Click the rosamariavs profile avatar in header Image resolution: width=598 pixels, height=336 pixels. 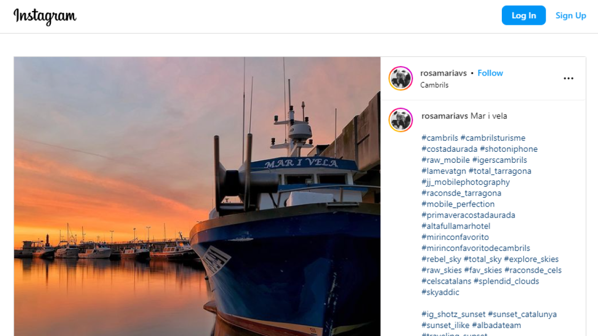point(401,78)
